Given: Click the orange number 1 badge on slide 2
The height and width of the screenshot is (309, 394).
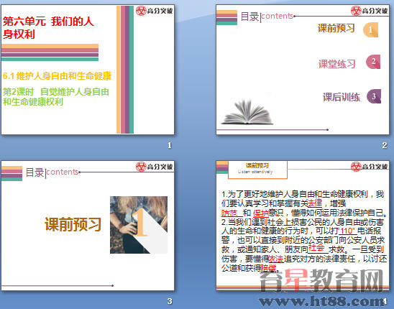Looking at the screenshot, I should 370,30.
